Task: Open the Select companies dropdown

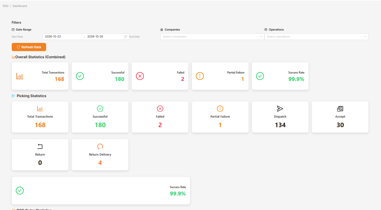Action: click(x=212, y=37)
